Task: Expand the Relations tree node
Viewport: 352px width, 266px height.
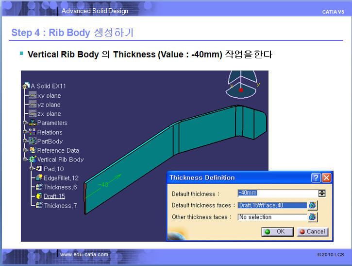Action: 24,132
